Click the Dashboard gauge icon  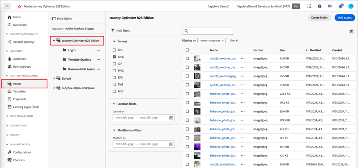pos(9,25)
